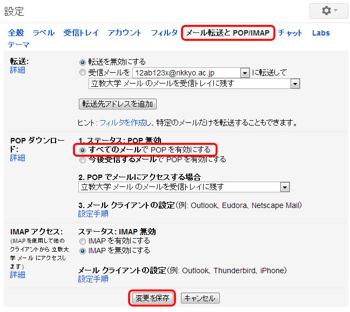Open the 12ab123x@rikkyo.ac.jp forwarding address dropdown

coord(191,73)
